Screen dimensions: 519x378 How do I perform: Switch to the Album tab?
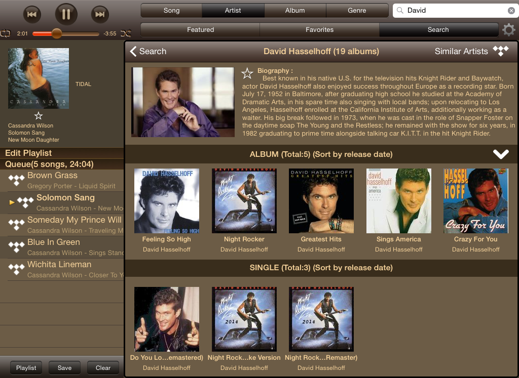tap(295, 11)
